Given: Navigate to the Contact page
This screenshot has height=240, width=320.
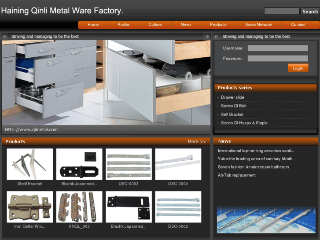Looking at the screenshot, I should click(298, 25).
